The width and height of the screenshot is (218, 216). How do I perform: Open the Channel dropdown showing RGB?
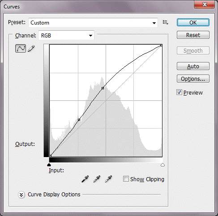click(x=66, y=35)
